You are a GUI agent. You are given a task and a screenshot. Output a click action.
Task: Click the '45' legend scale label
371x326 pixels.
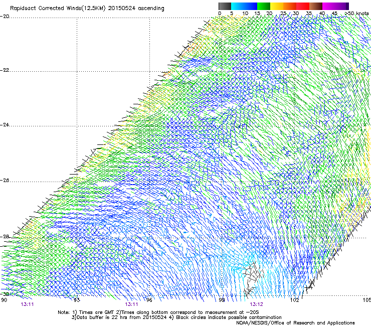(334, 14)
